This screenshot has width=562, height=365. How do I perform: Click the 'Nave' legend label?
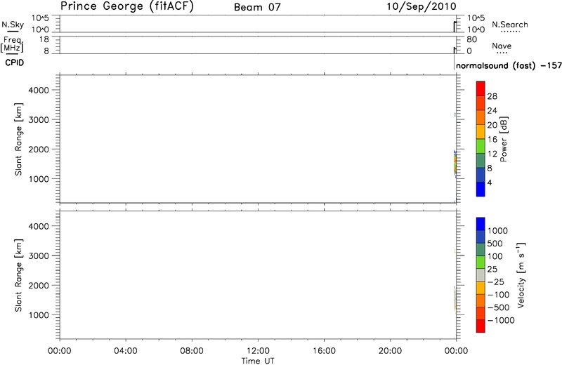[502, 46]
